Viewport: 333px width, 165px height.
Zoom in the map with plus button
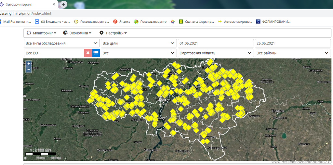point(29,63)
